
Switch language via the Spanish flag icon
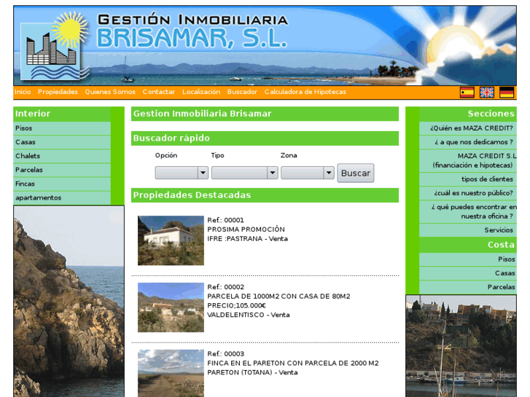[x=467, y=93]
